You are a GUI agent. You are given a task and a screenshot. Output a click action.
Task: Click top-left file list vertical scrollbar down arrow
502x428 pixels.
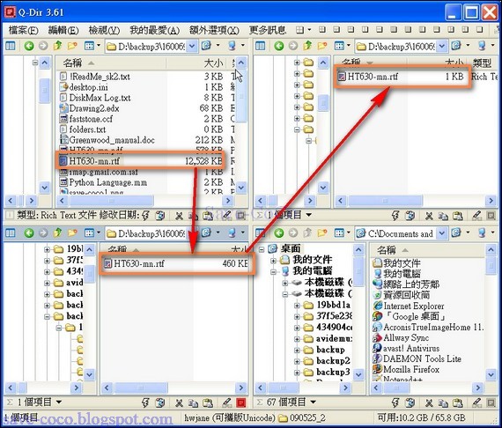(241, 188)
